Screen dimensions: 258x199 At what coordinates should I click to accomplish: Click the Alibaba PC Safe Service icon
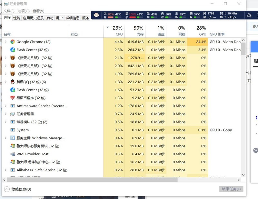coord(13,170)
